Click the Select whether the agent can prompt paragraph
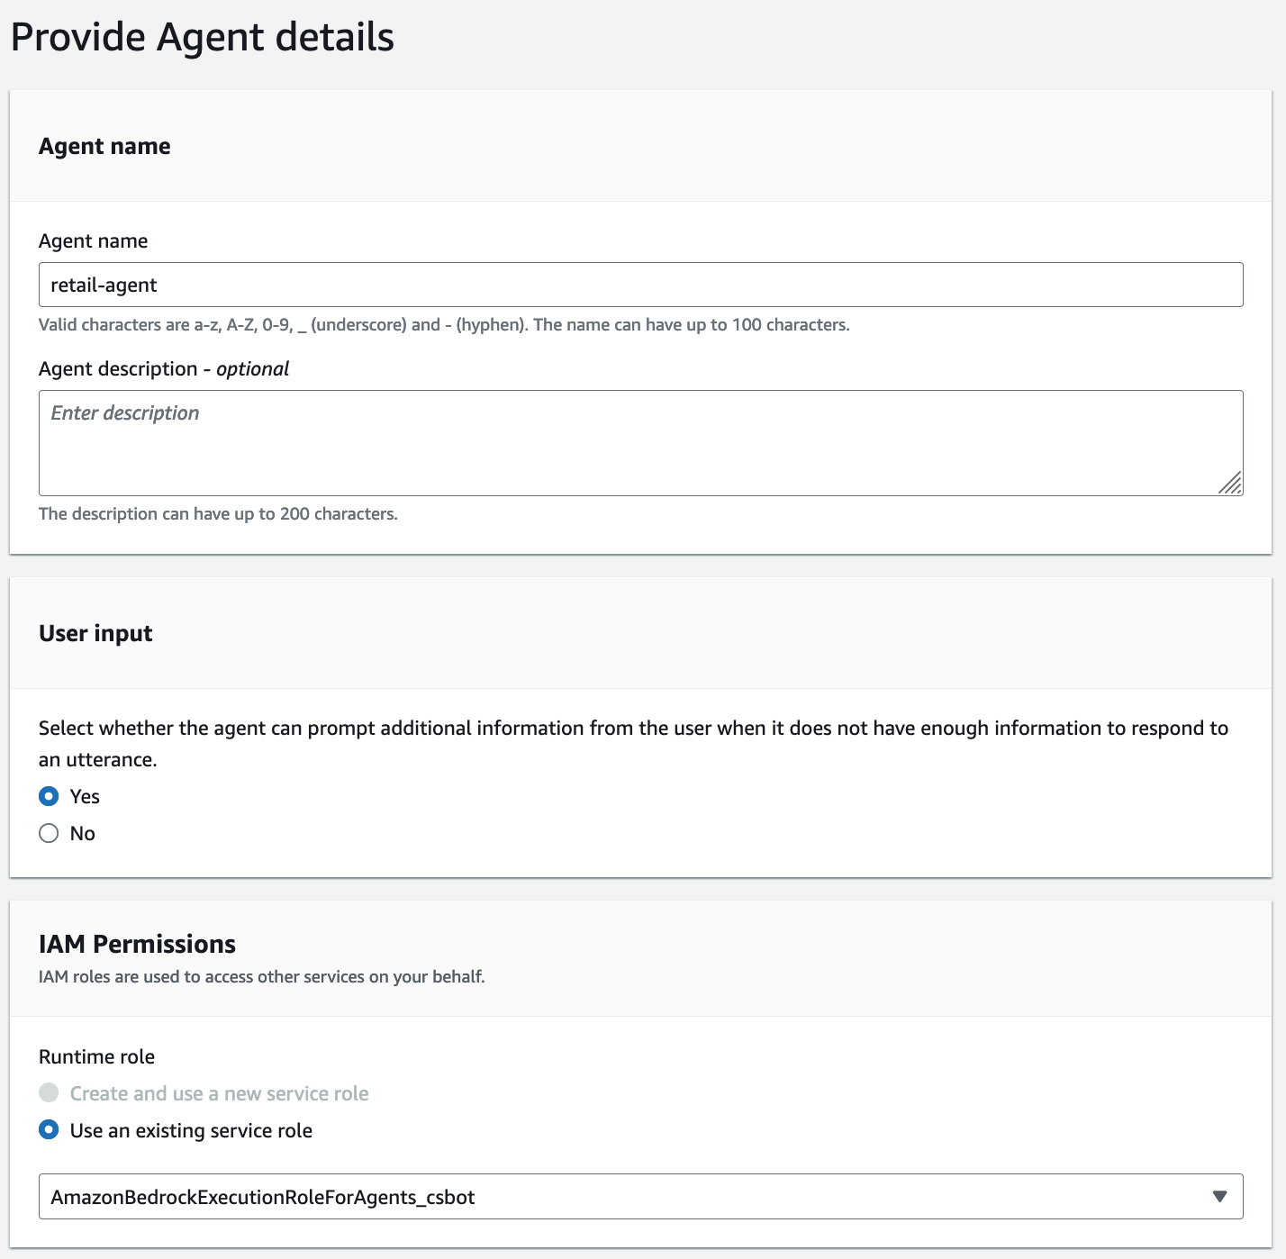The height and width of the screenshot is (1259, 1286). [633, 743]
